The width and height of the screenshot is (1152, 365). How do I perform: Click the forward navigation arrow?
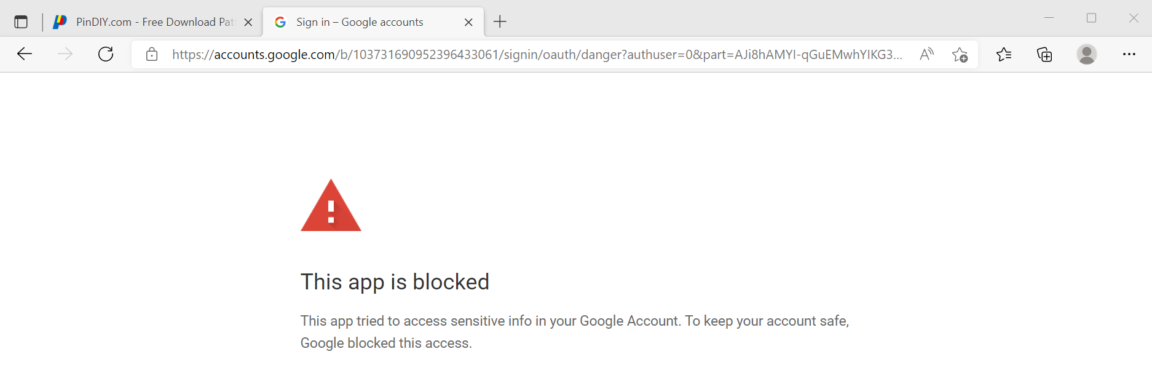[x=65, y=54]
